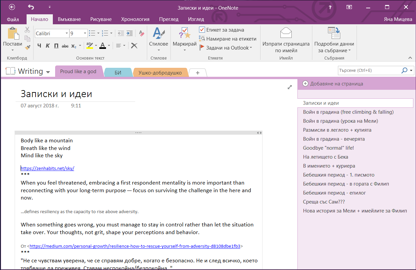
Task: Clear formatting with the eraser icon
Action: pyautogui.click(x=142, y=33)
